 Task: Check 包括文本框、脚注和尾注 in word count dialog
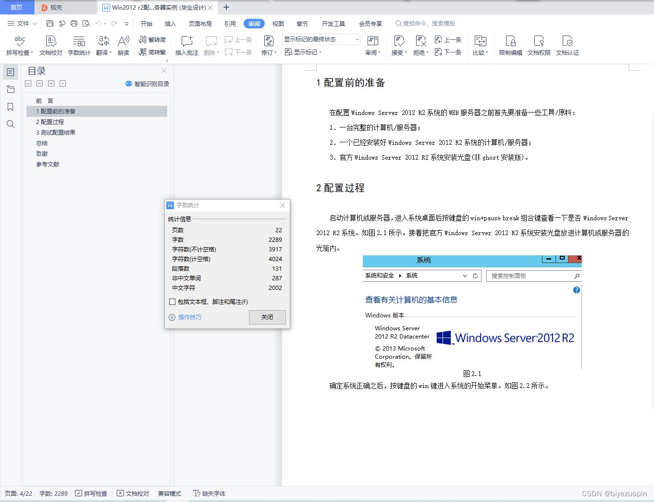(172, 301)
